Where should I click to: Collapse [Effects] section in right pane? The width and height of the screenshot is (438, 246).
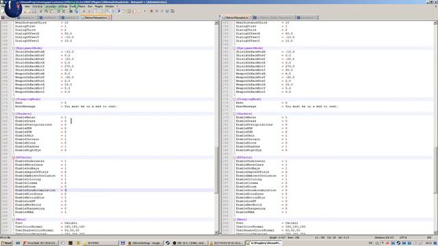[234, 157]
